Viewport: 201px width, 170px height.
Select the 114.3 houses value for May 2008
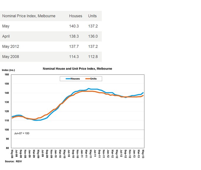[74, 57]
